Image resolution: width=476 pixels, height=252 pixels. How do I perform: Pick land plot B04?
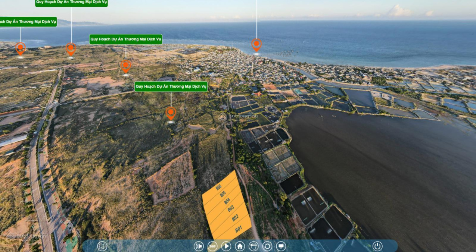pyautogui.click(x=227, y=201)
